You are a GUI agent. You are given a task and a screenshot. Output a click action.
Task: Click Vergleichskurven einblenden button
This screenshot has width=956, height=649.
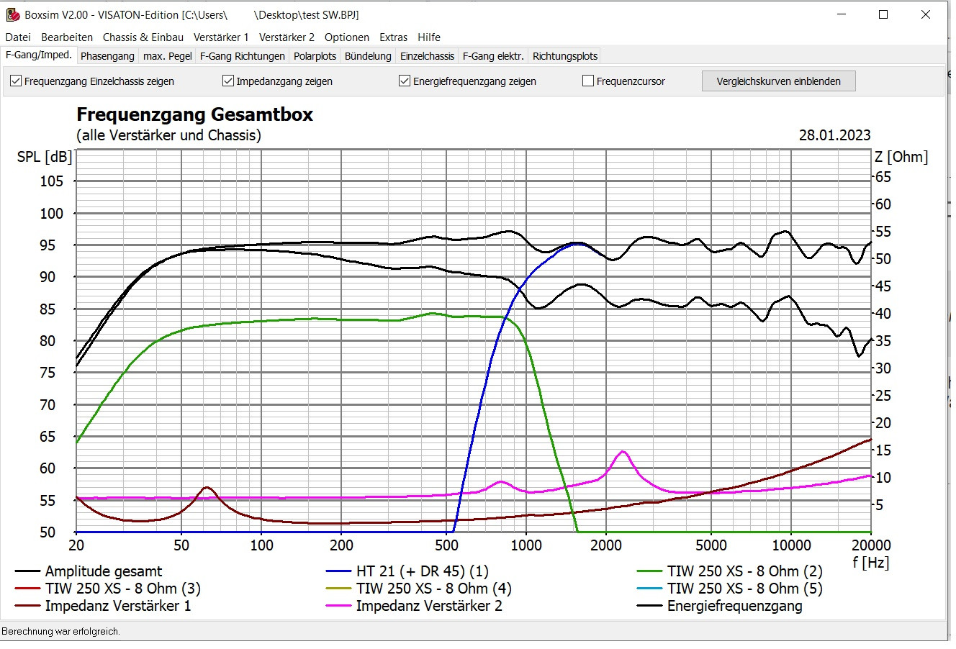tap(779, 81)
